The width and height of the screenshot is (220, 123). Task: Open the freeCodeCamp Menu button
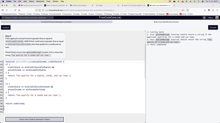[x=211, y=18]
